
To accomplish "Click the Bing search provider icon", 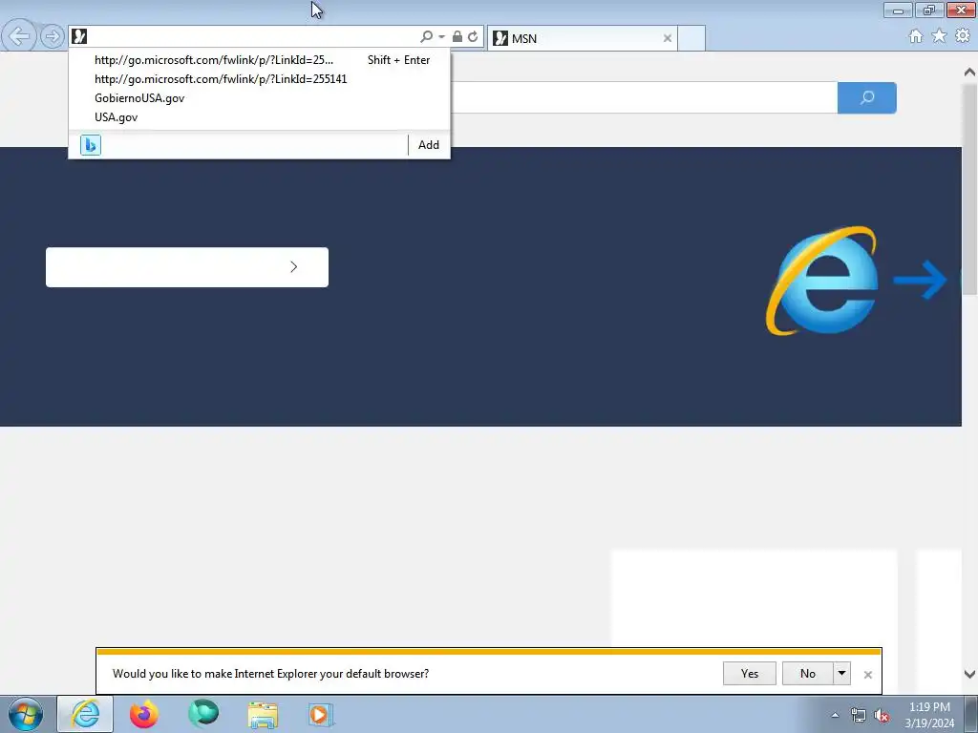I will [91, 145].
